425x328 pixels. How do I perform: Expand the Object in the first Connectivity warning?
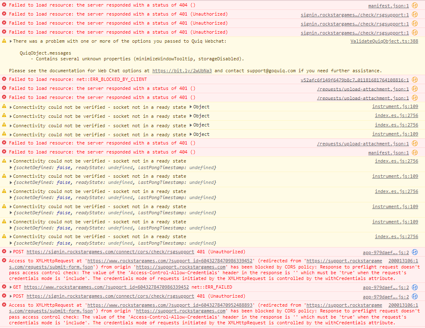pos(191,107)
